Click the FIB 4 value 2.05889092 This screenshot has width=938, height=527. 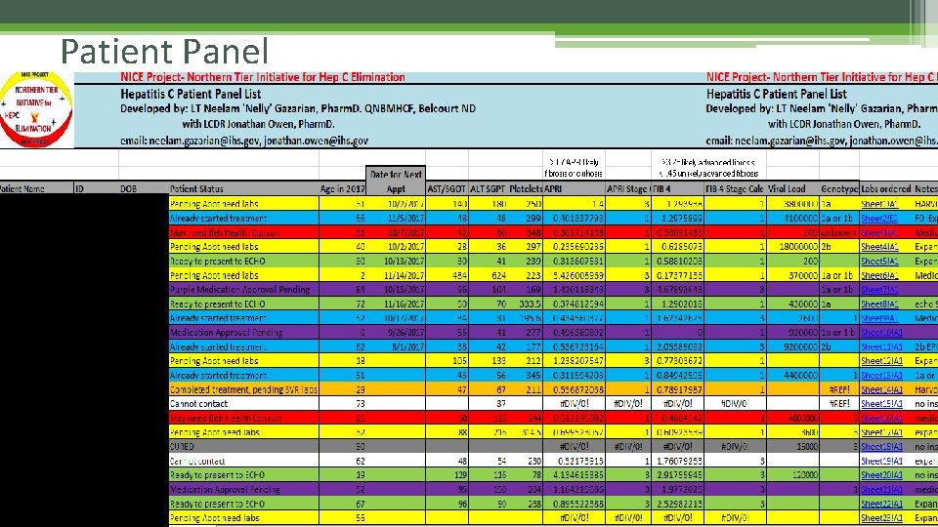coord(677,346)
